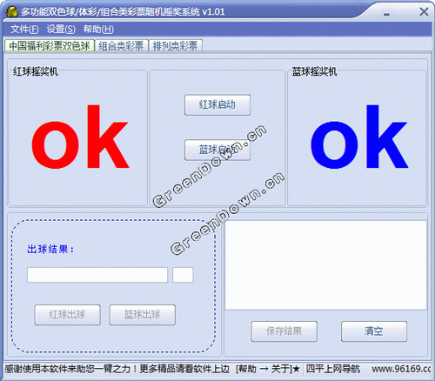Open the 设置(S) menu

click(x=61, y=29)
